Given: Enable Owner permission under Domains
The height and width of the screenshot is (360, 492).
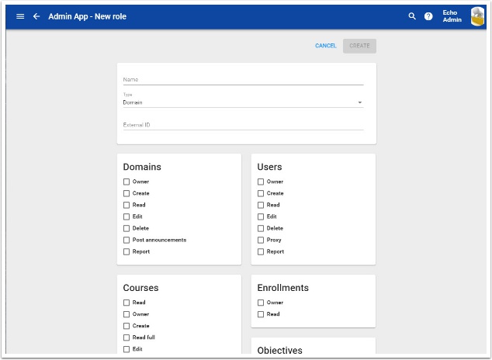Looking at the screenshot, I should point(126,182).
